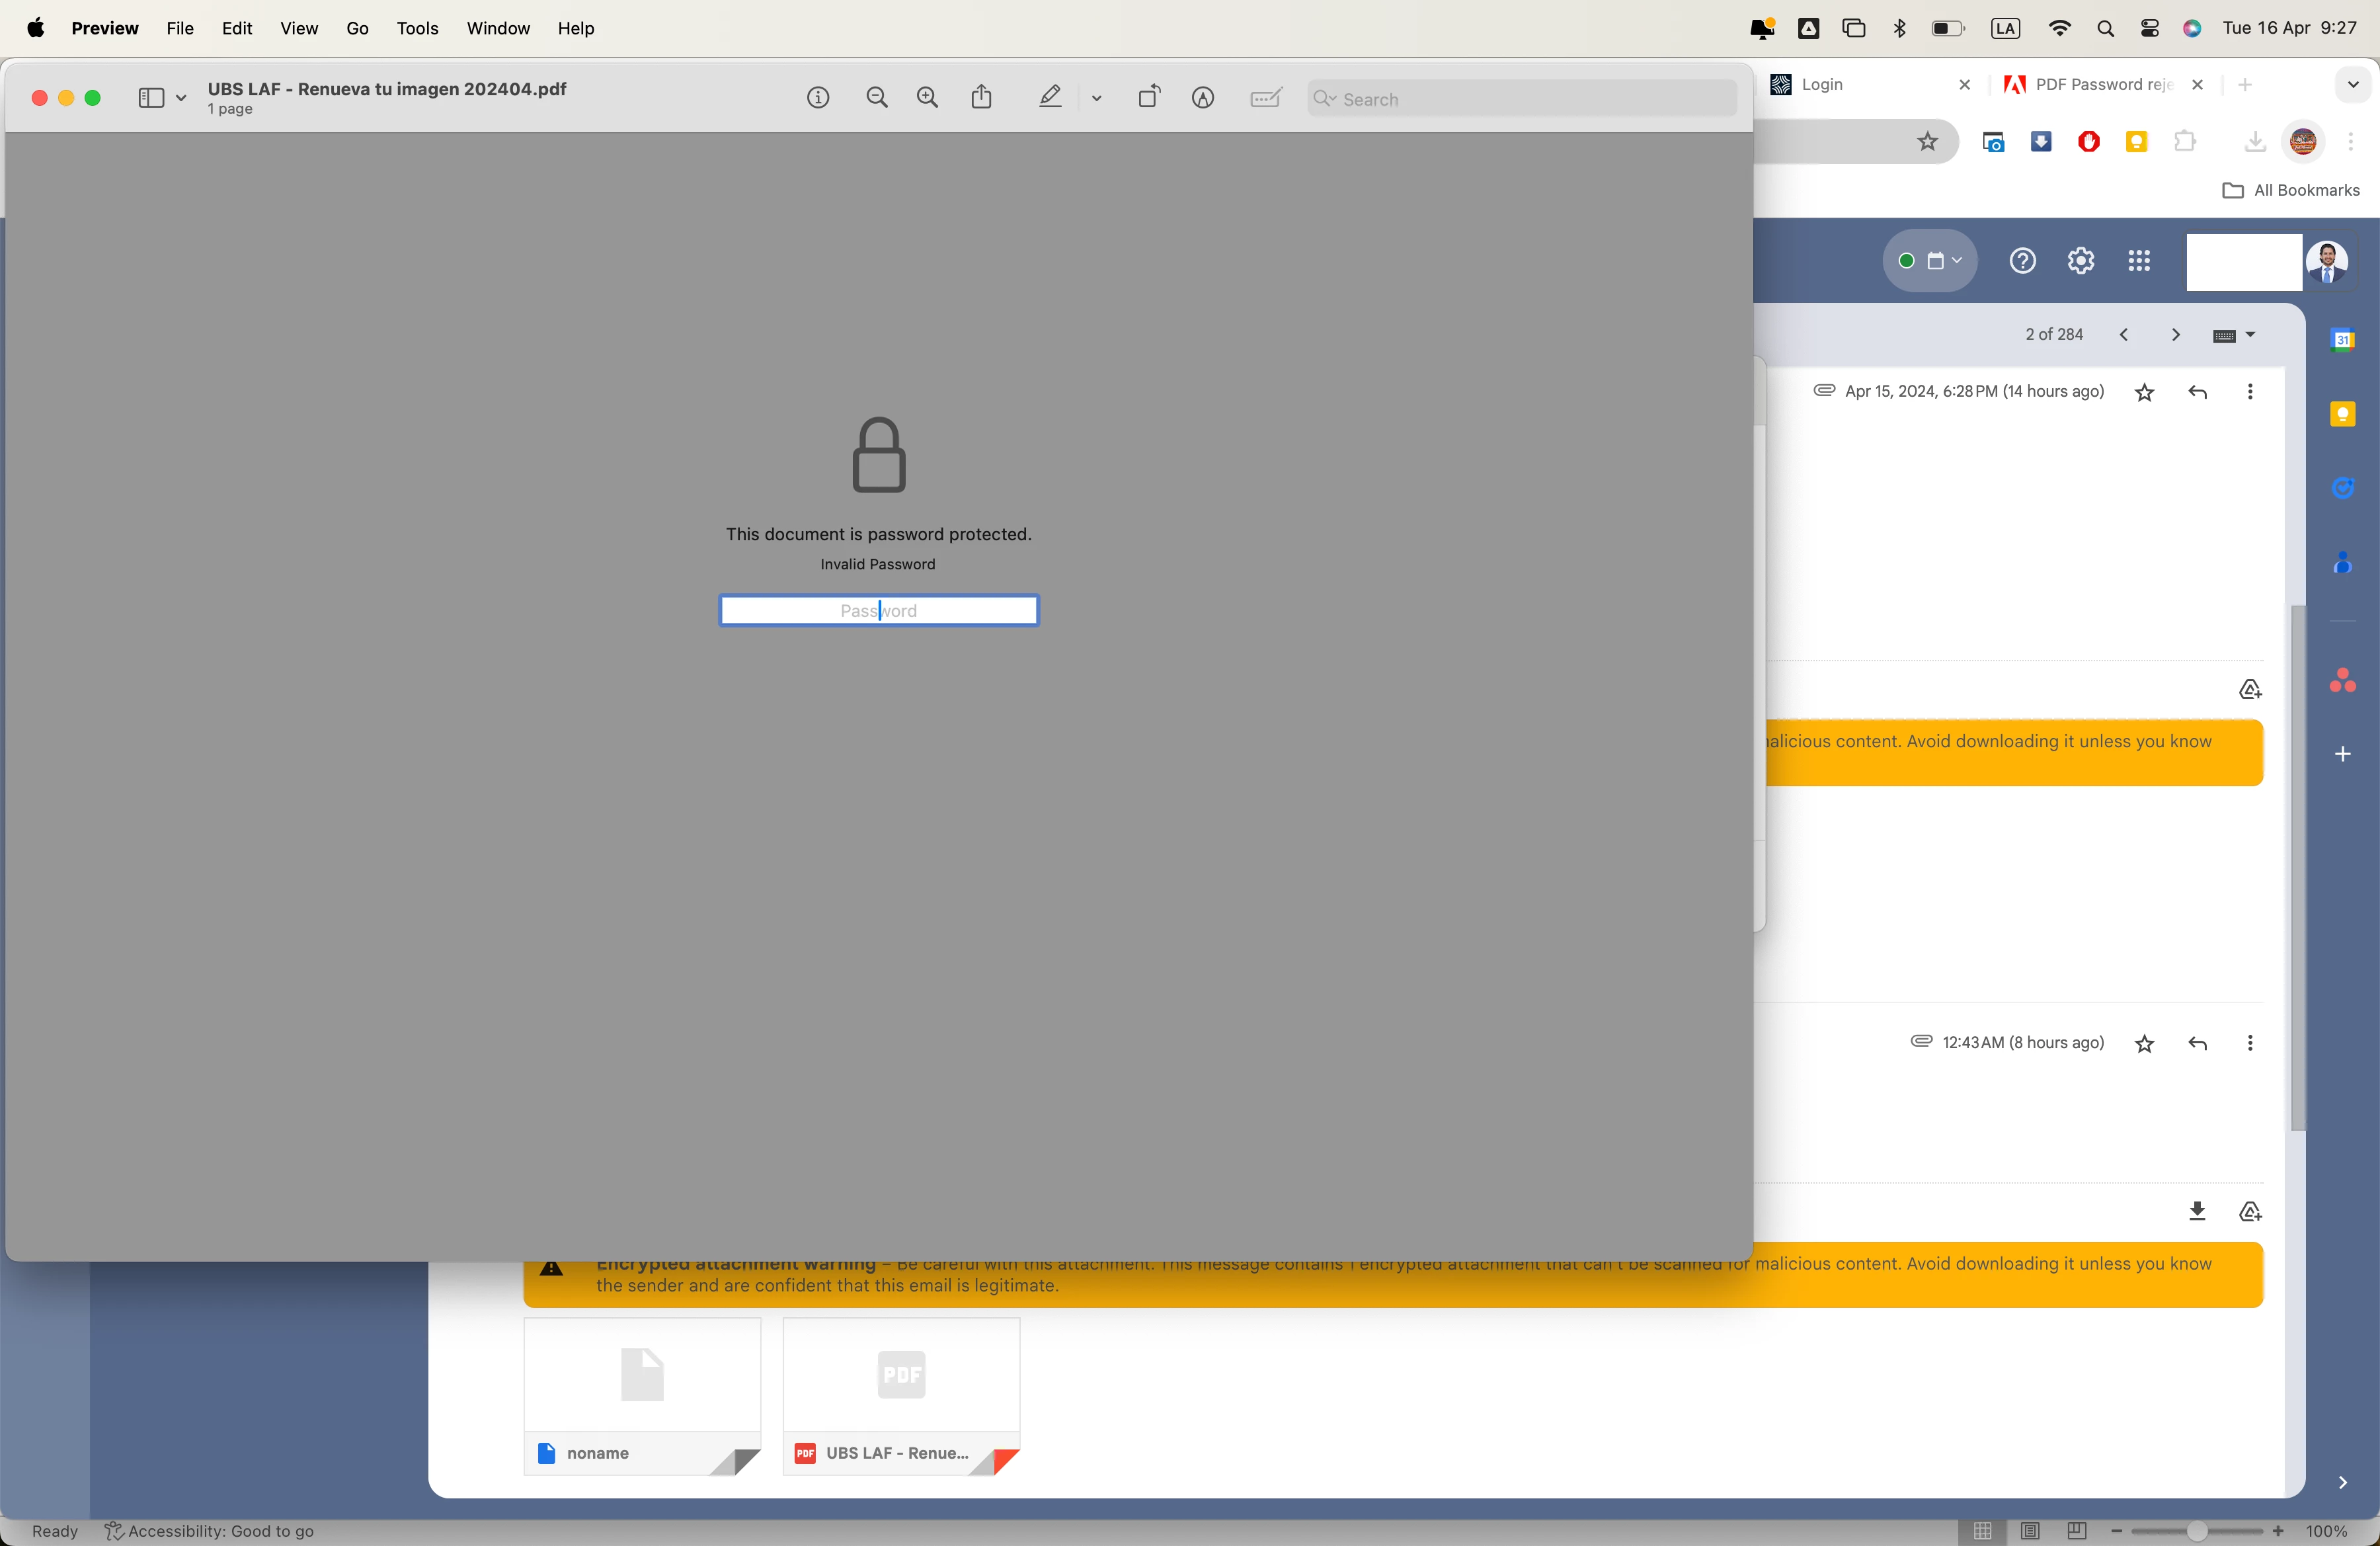Expand the sidebar view options dropdown

coord(181,98)
